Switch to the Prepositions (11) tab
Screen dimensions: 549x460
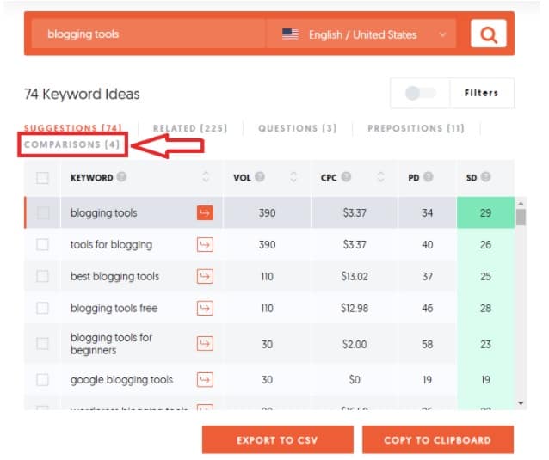point(416,128)
